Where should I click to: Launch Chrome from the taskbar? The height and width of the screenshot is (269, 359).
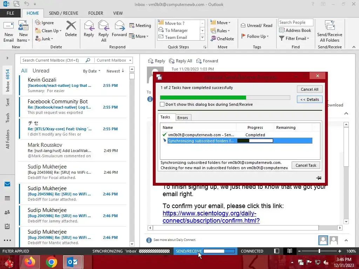(x=51, y=262)
